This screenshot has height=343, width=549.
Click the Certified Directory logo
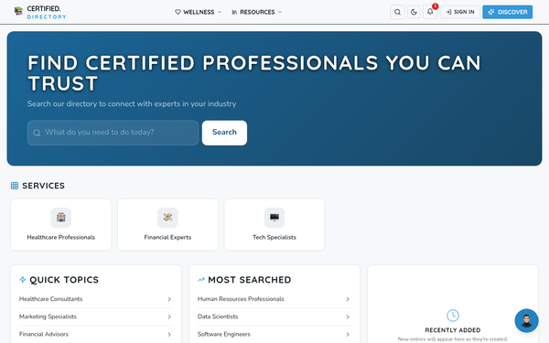pos(39,12)
